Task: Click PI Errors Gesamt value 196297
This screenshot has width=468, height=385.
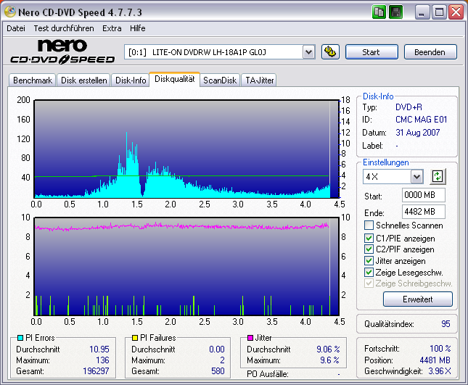Action: 96,371
